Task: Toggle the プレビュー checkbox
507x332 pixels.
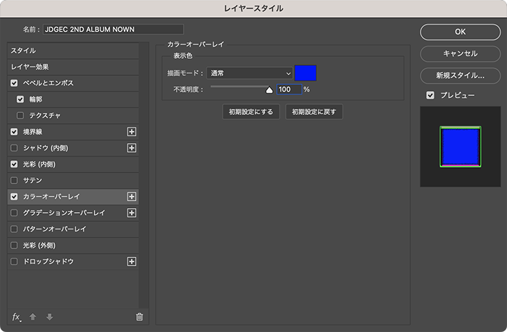Action: point(430,95)
